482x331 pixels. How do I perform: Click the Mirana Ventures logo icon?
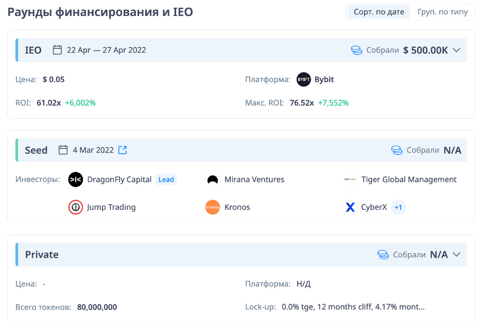click(212, 179)
